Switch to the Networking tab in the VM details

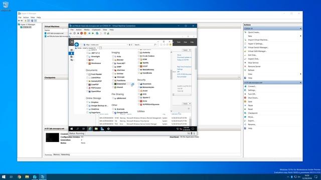65,154
